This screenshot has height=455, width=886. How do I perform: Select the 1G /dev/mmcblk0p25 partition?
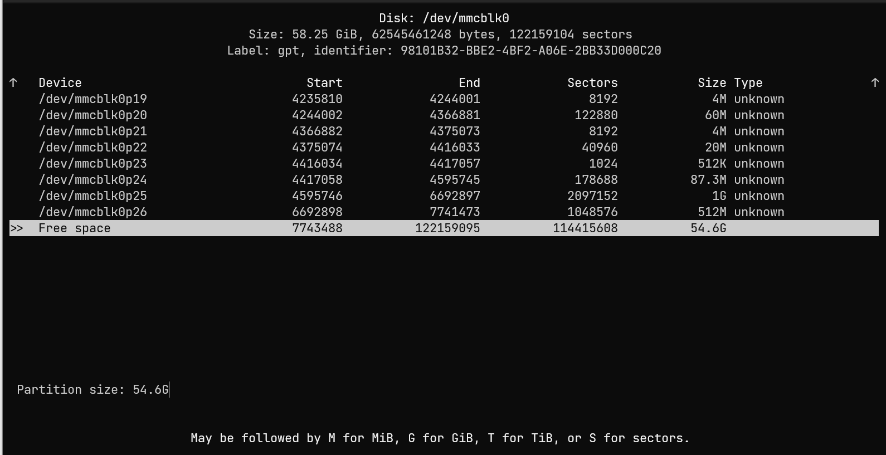click(x=93, y=196)
